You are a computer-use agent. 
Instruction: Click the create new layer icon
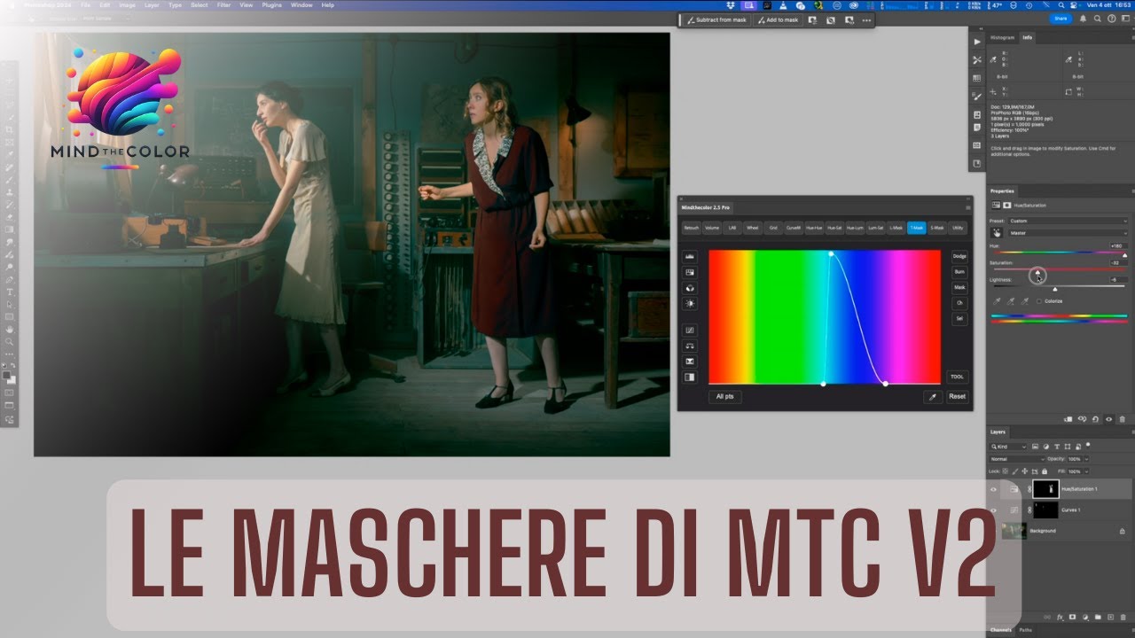1109,616
